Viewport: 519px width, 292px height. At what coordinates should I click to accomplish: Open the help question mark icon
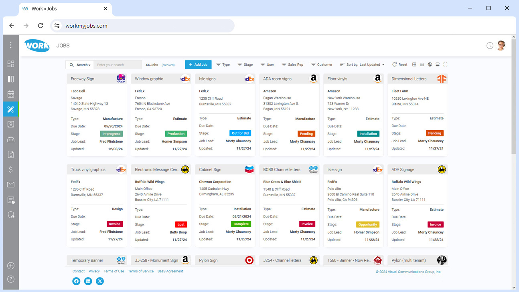point(11,279)
